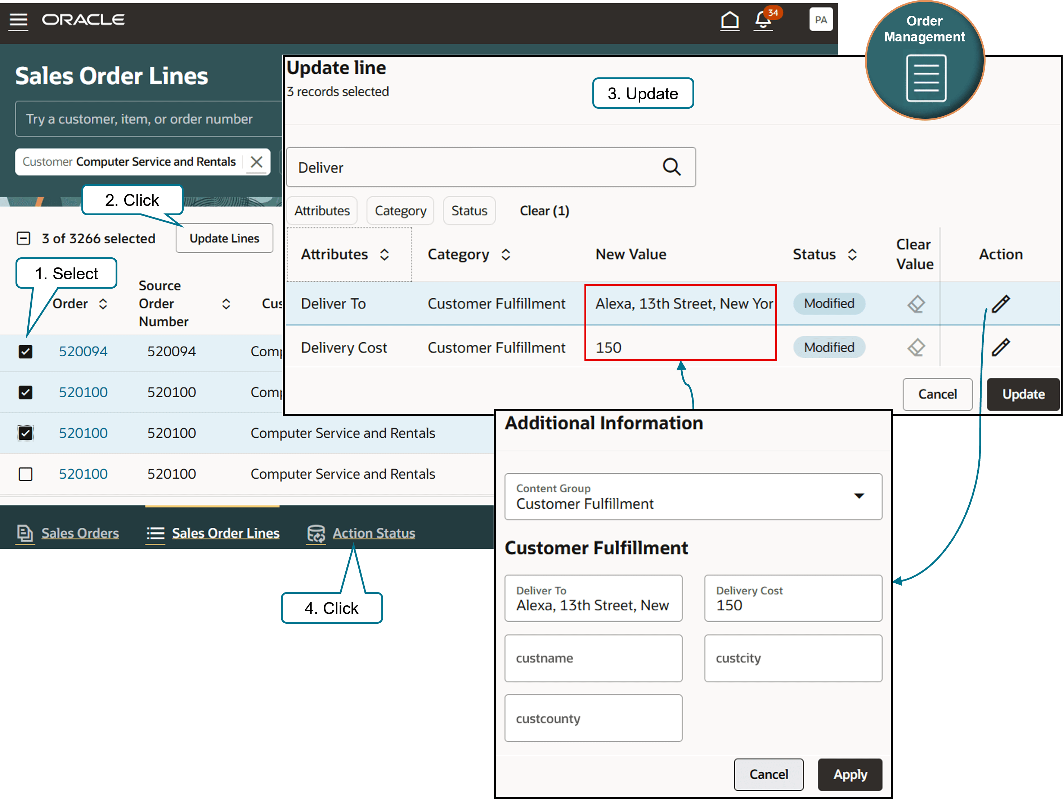The height and width of the screenshot is (799, 1063).
Task: Click the Action Status icon
Action: pyautogui.click(x=316, y=533)
